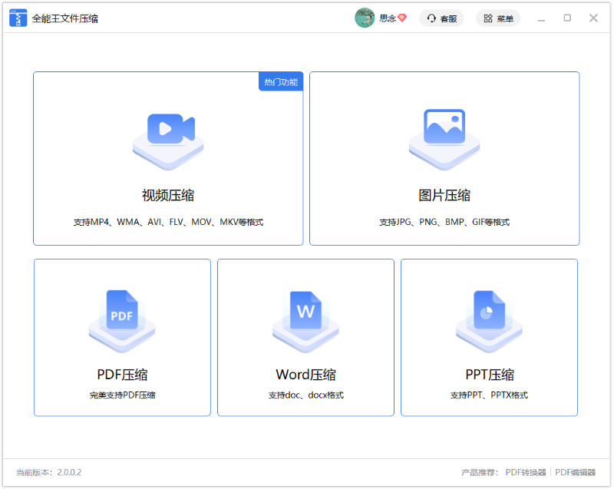Choose the 图片压缩 title label
This screenshot has width=614, height=489.
[x=444, y=195]
